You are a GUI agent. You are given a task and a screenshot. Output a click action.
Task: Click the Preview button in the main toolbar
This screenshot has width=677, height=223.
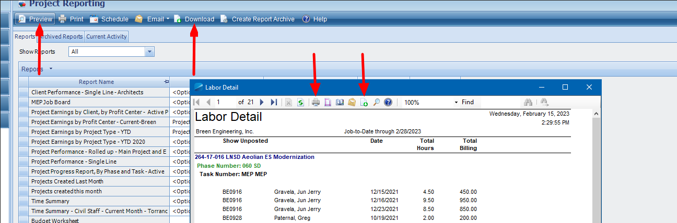35,19
